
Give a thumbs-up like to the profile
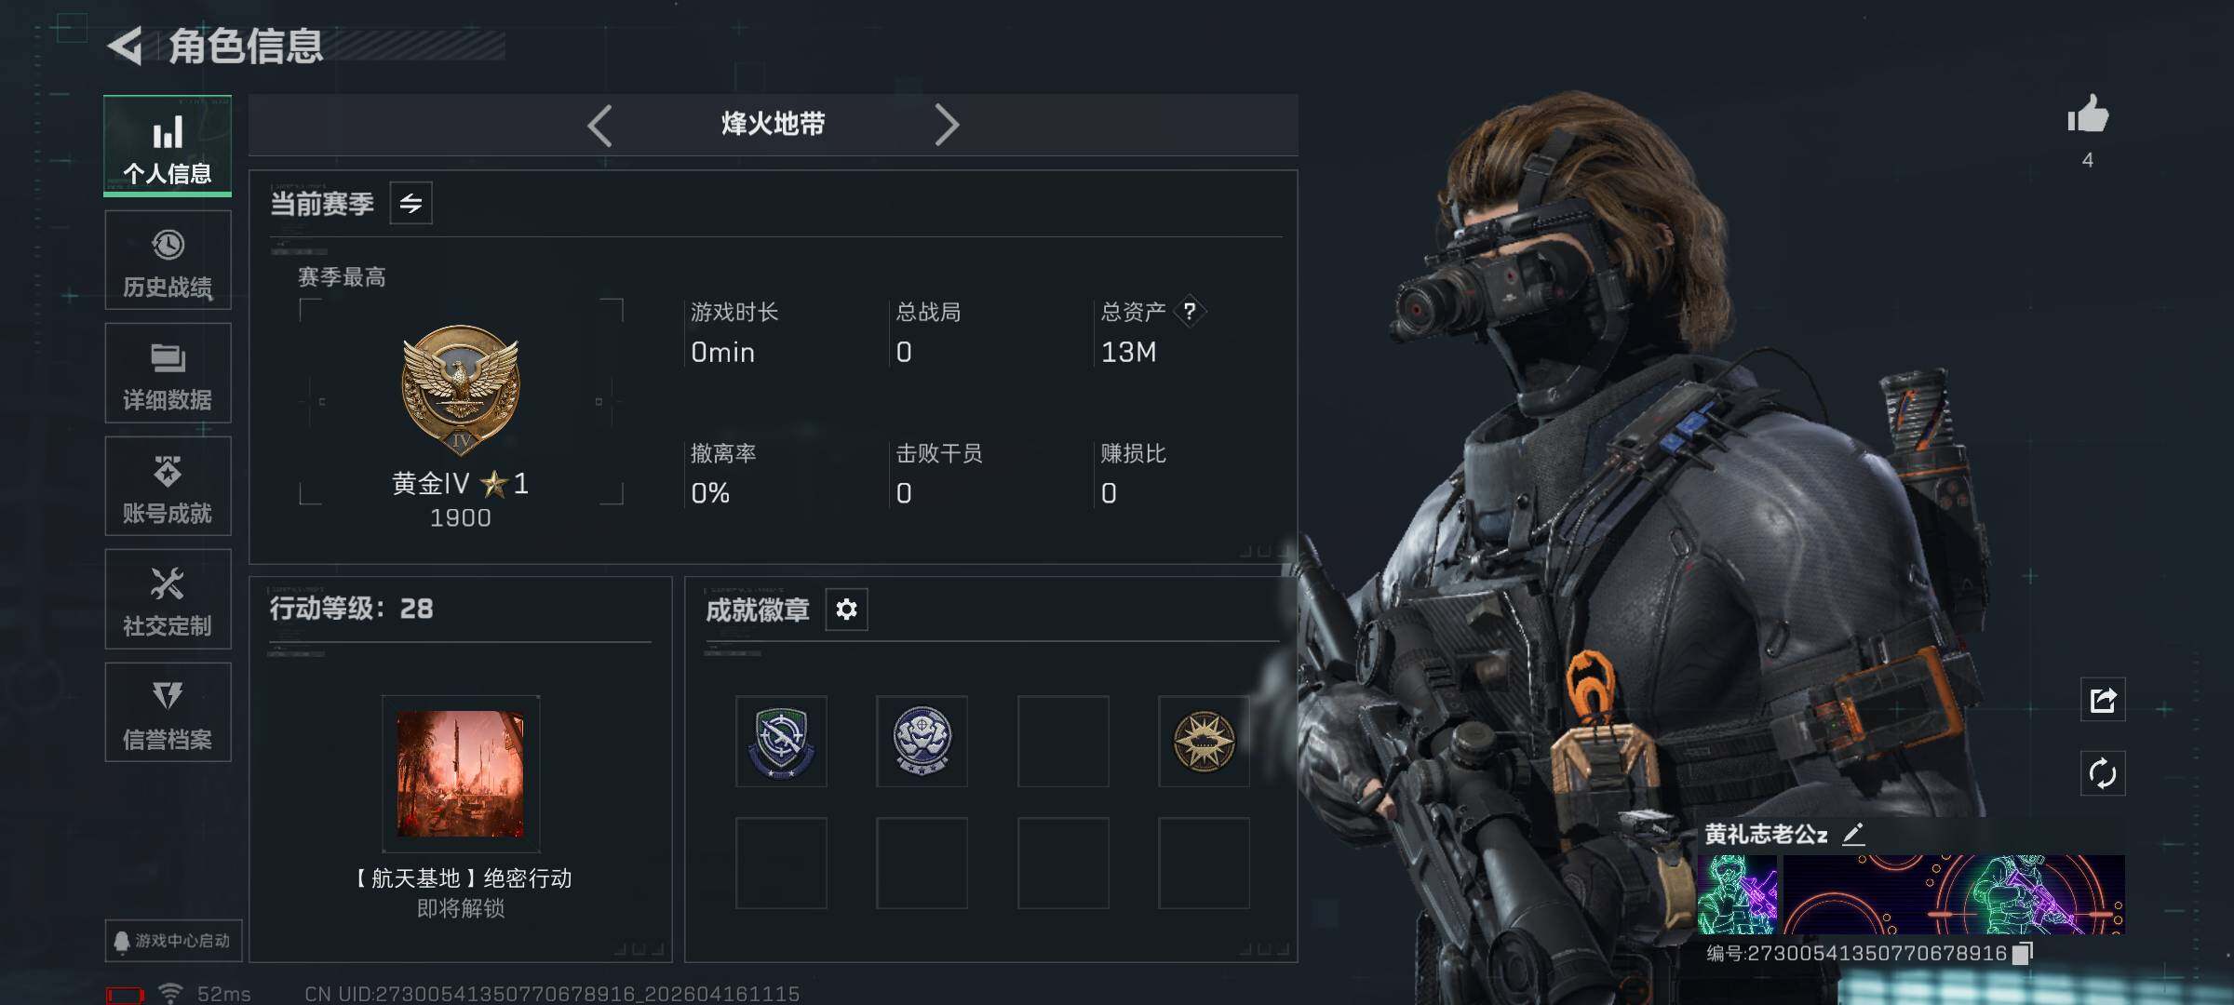(2088, 115)
